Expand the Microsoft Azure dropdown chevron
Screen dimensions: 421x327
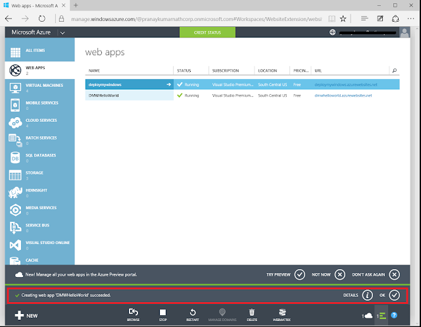tap(62, 33)
